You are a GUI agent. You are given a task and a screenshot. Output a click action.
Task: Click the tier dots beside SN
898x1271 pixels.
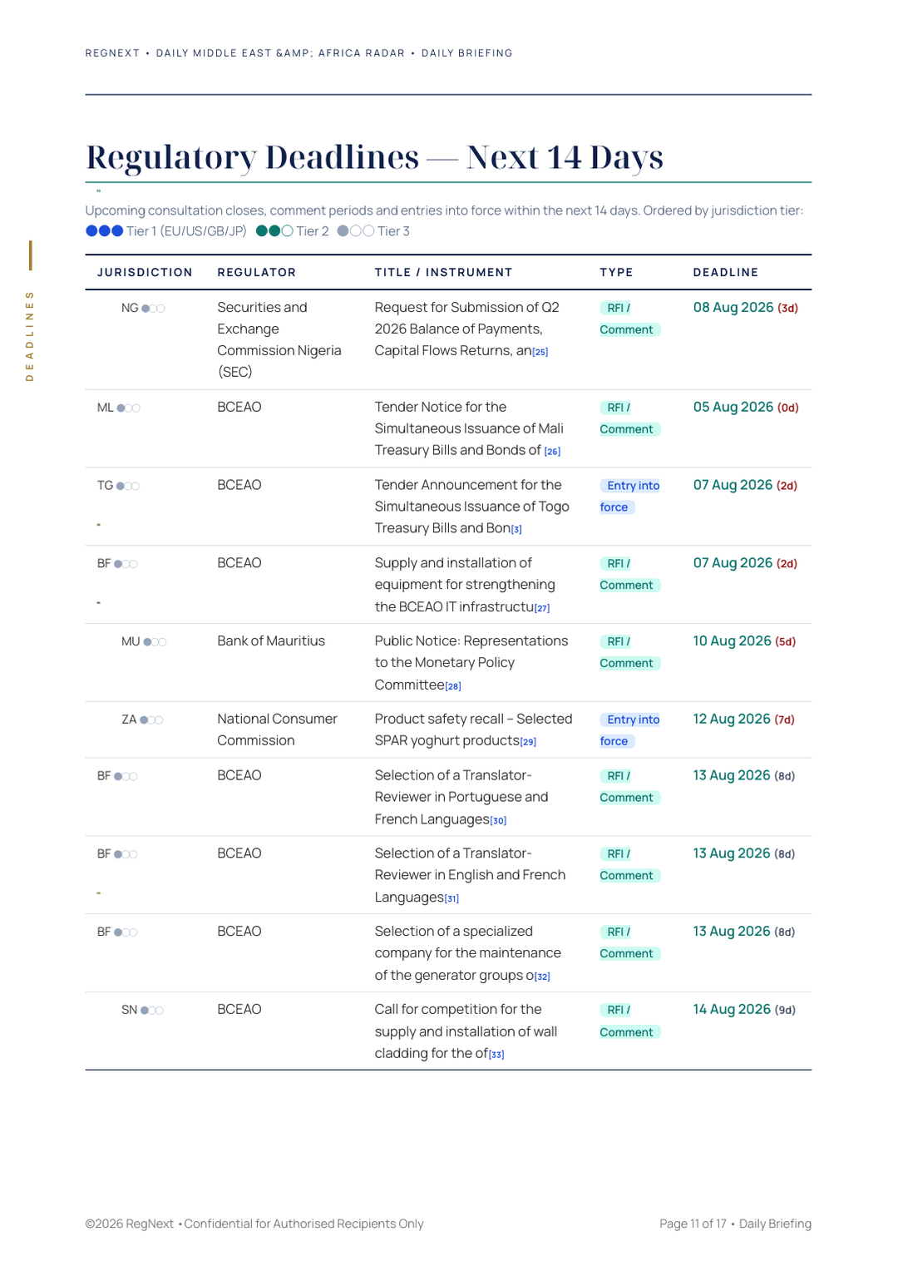[152, 1011]
